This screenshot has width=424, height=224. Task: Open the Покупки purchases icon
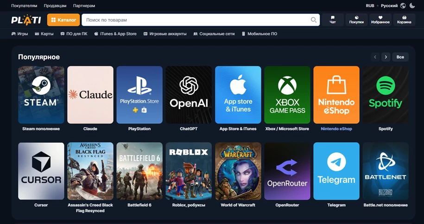pyautogui.click(x=356, y=20)
